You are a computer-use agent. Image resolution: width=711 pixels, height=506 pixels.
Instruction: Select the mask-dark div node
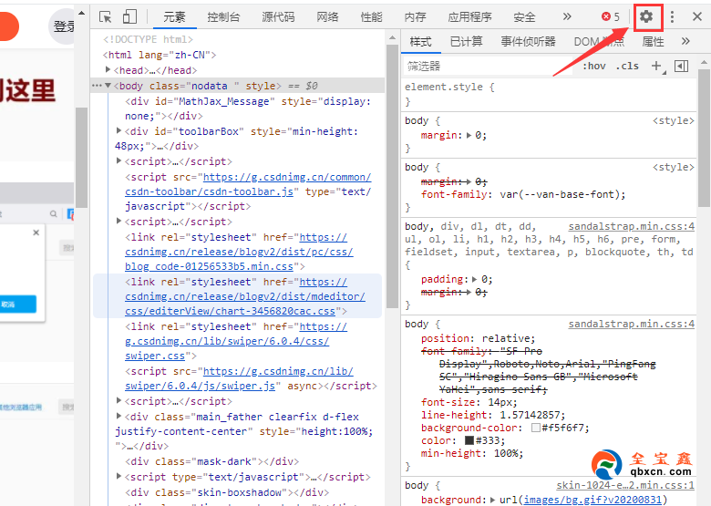[211, 461]
